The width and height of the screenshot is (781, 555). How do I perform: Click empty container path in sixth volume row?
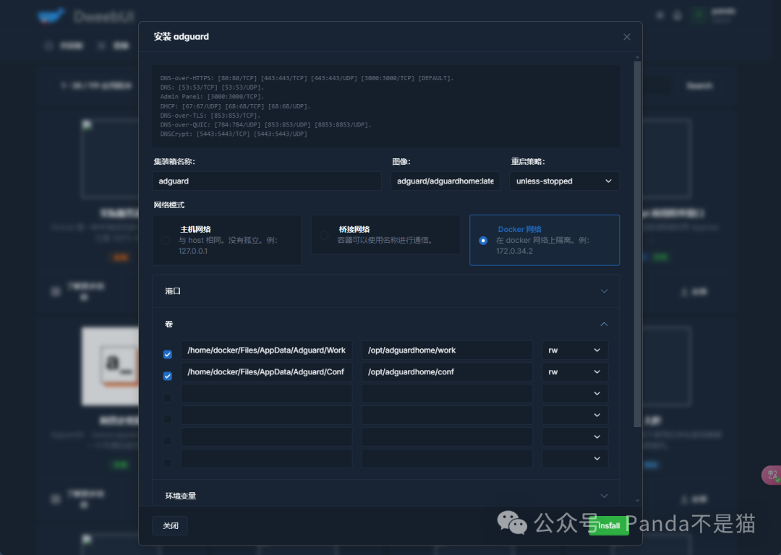coord(447,458)
